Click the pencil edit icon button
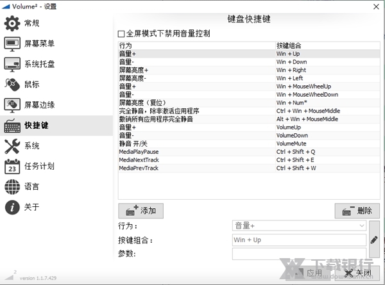 coord(374,240)
